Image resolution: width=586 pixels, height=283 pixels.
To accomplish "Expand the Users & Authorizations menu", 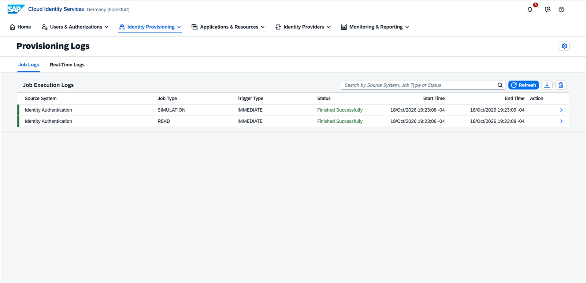I will 75,27.
